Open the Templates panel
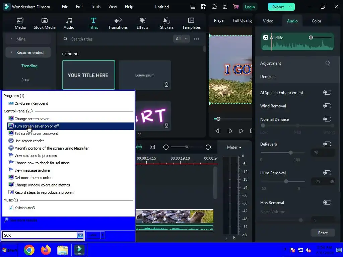343x257 pixels. (191, 23)
